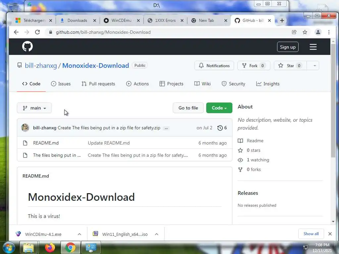Click the address bar URL field
339x254 pixels.
[103, 32]
